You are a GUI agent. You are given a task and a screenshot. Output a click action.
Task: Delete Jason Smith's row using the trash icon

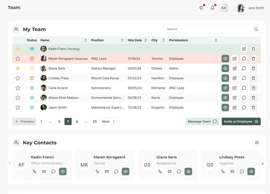[253, 107]
